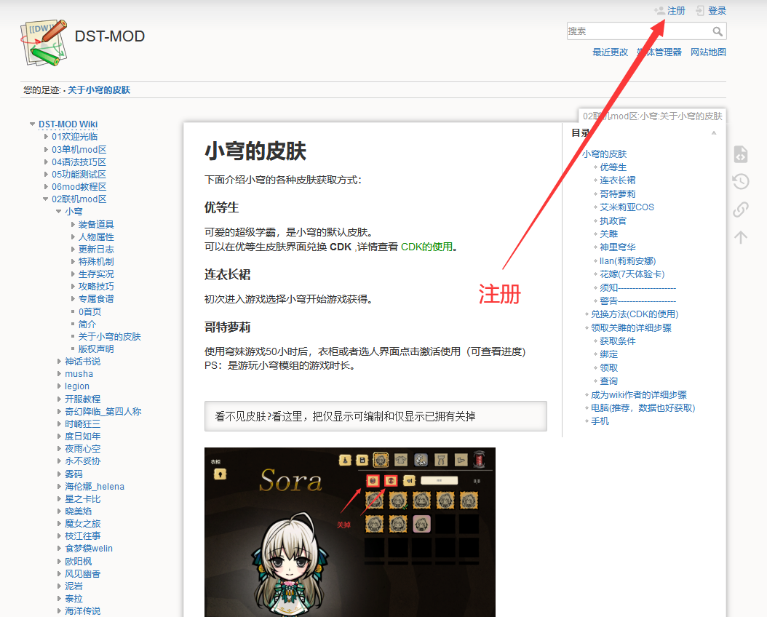Screen dimensions: 767x617
Task: Open the Sora wardrobe screenshot image
Action: [x=349, y=531]
